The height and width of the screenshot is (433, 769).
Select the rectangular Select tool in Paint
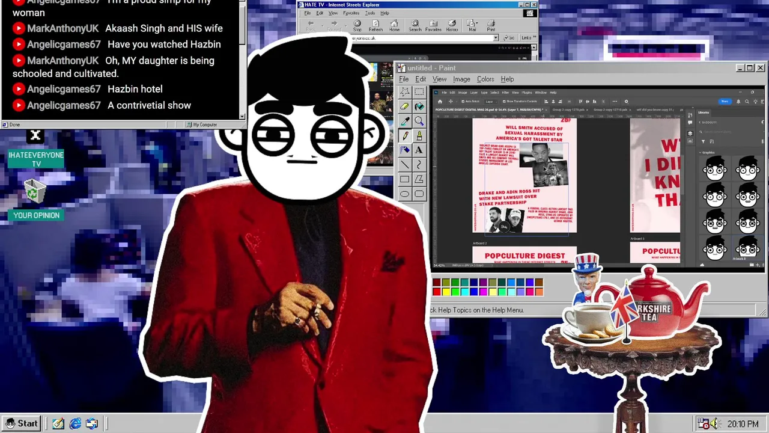419,92
